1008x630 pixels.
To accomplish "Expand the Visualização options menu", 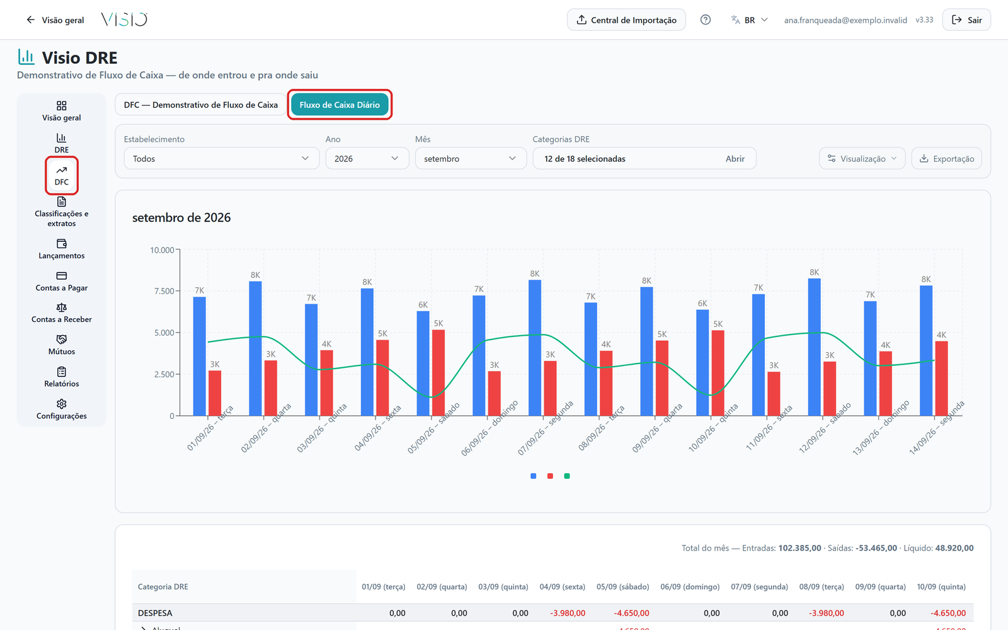I will pos(862,159).
